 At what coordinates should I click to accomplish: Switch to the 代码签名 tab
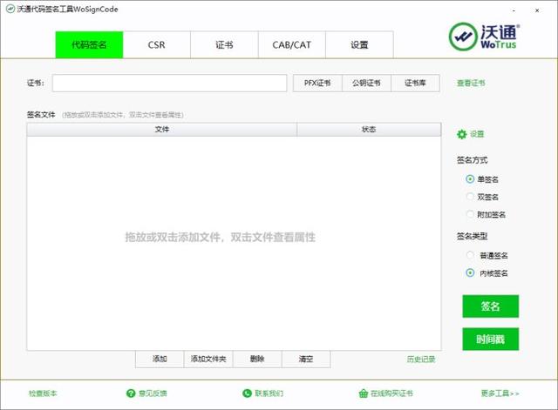[x=89, y=44]
